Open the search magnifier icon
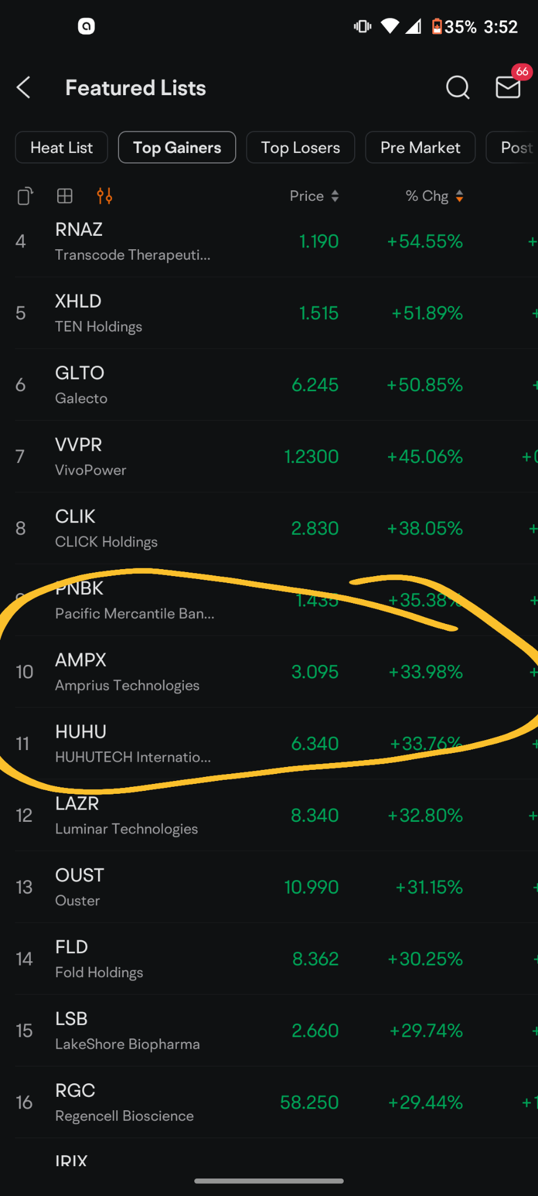Image resolution: width=538 pixels, height=1196 pixels. (x=457, y=88)
